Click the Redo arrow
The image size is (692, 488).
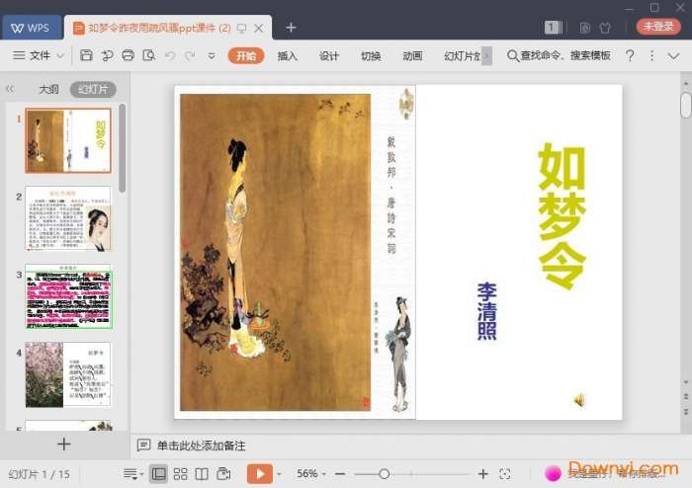[190, 55]
